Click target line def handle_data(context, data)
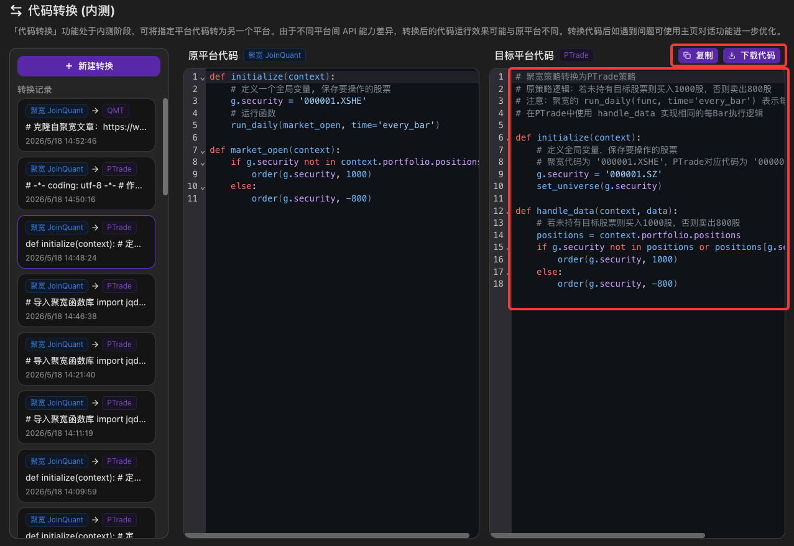 (x=596, y=211)
